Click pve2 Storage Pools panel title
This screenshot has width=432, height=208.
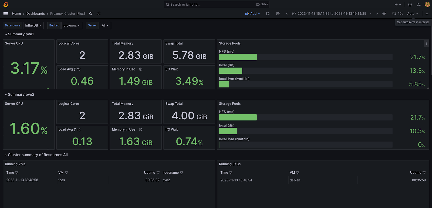click(x=230, y=104)
